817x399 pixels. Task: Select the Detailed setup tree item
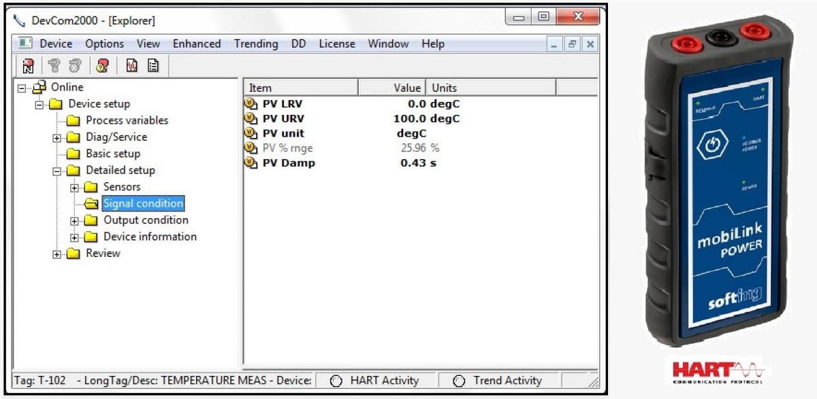[x=121, y=171]
